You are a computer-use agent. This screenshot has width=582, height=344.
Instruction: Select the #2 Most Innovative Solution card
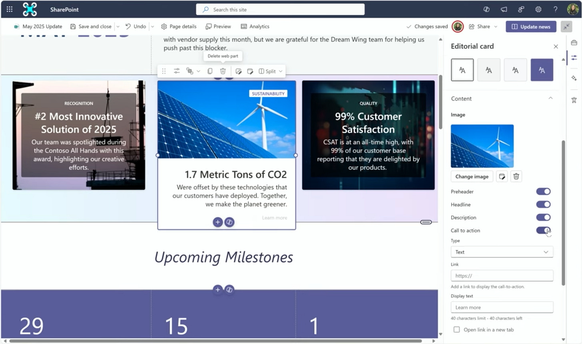79,135
